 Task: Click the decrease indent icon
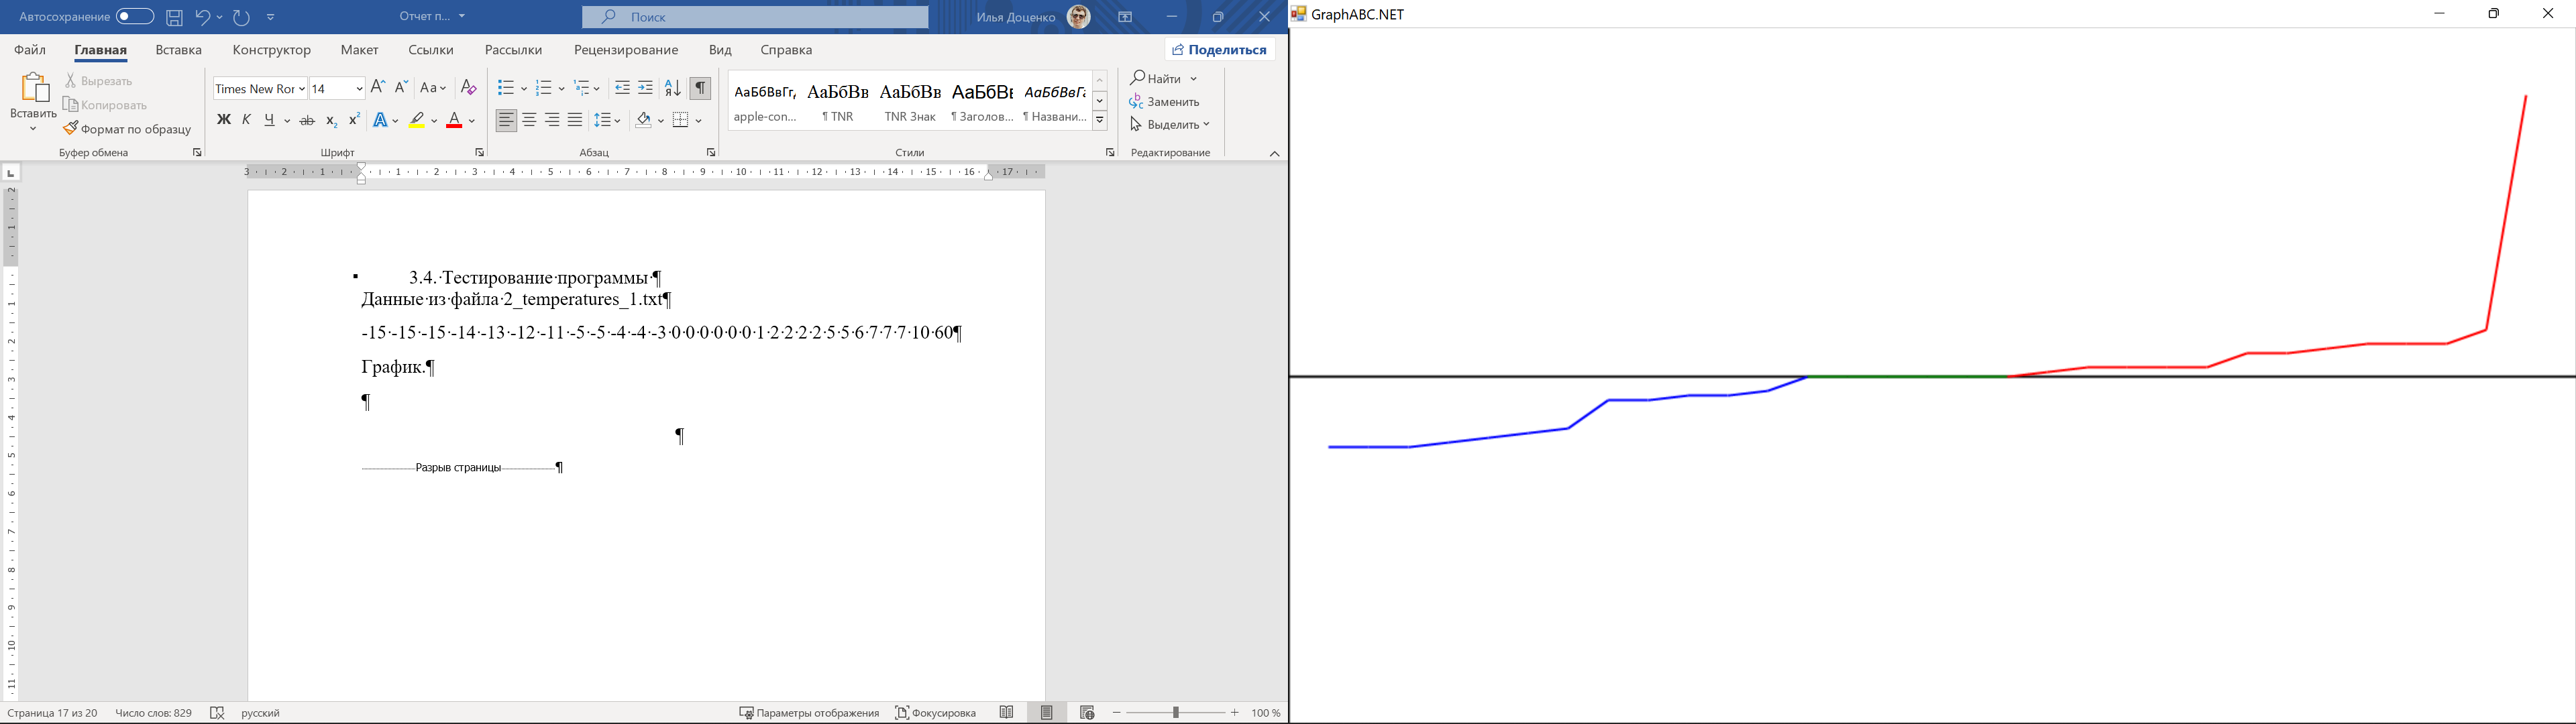(622, 88)
